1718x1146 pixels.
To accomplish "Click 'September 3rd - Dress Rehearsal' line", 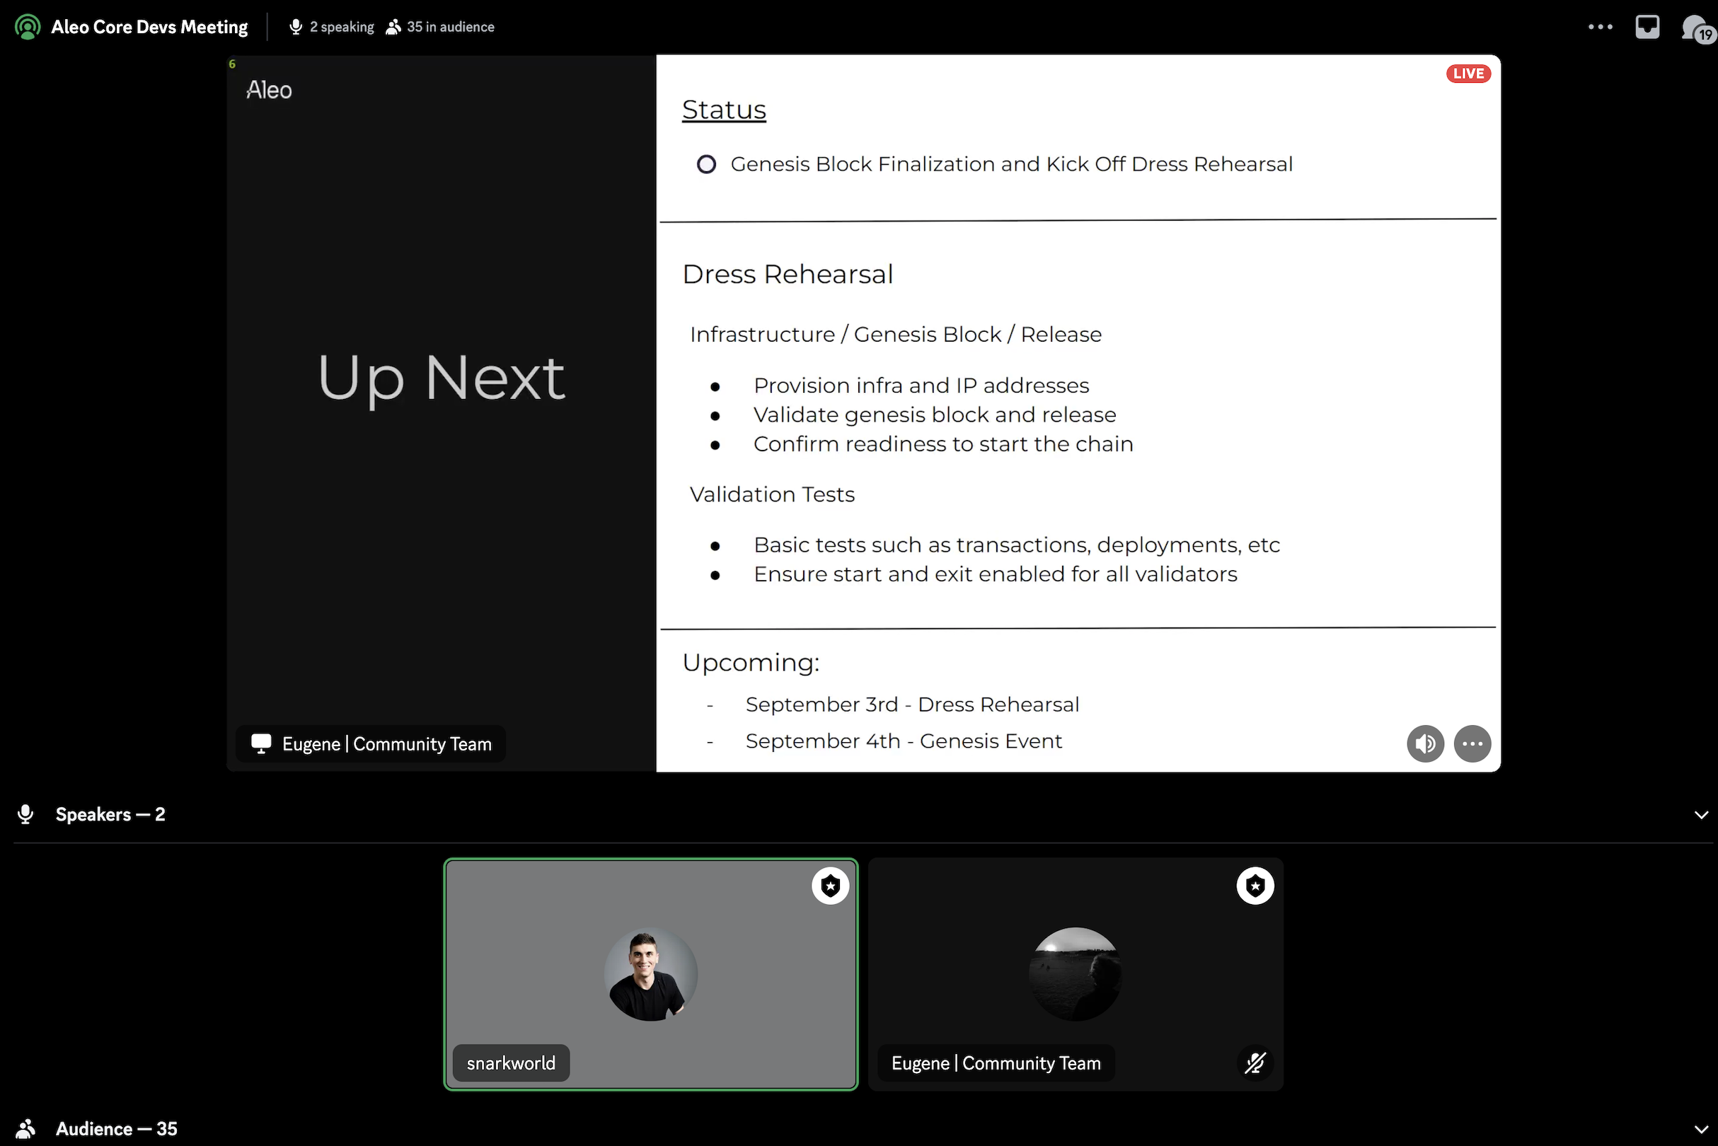I will 911,705.
